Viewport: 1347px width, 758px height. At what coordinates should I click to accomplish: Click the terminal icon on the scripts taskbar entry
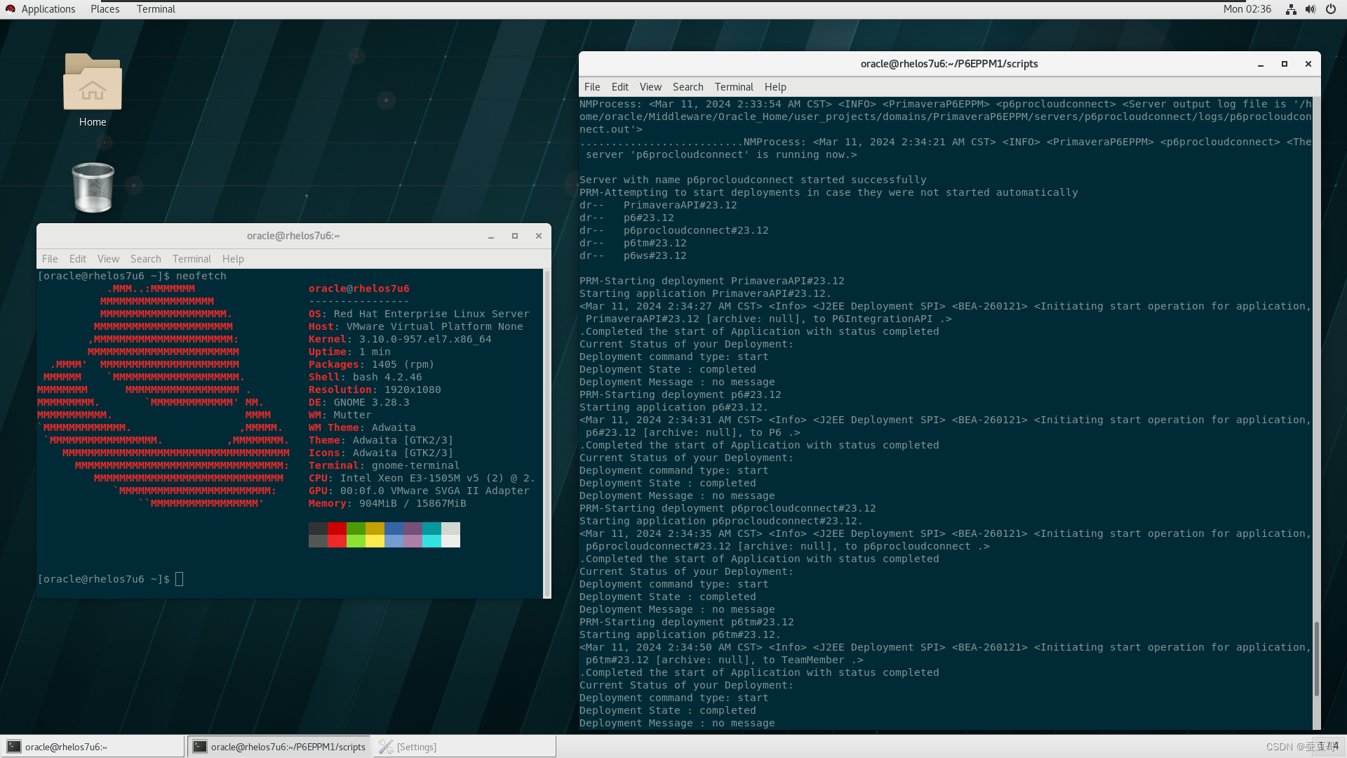[201, 746]
